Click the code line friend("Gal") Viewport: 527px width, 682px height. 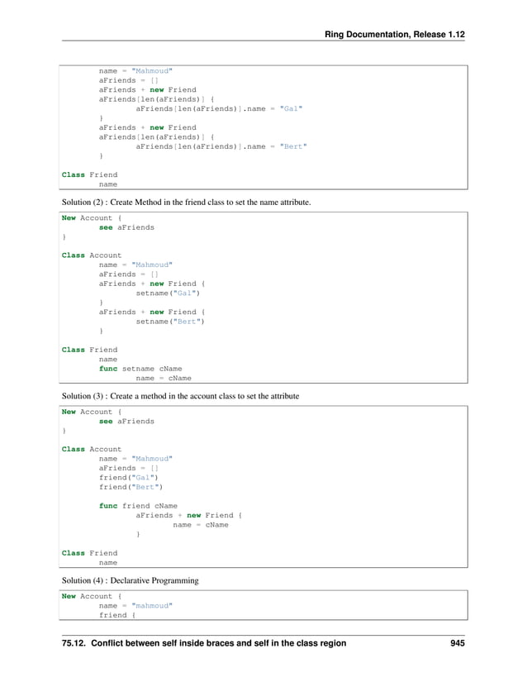pos(128,478)
